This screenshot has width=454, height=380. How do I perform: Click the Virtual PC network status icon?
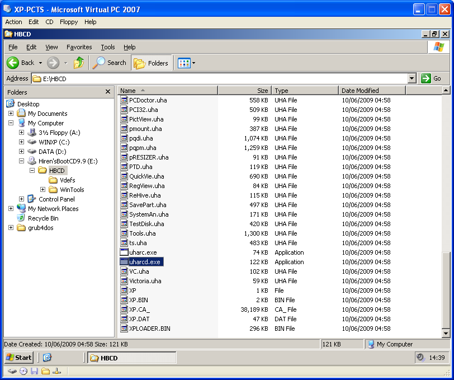pyautogui.click(x=56, y=371)
